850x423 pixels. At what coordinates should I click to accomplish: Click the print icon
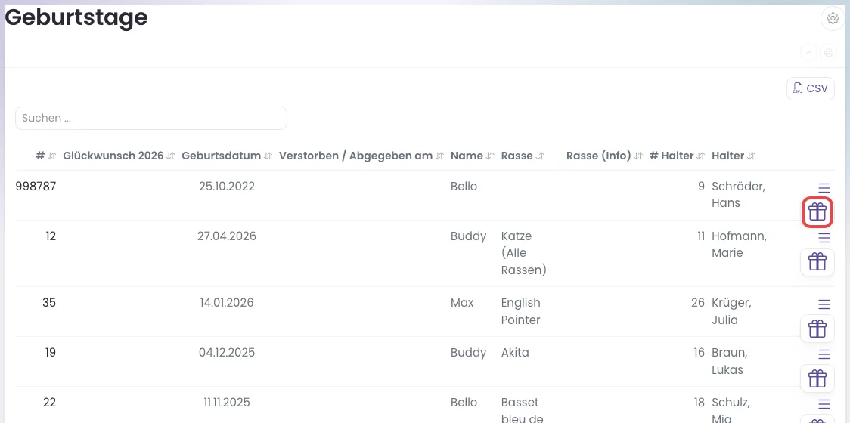coord(828,53)
